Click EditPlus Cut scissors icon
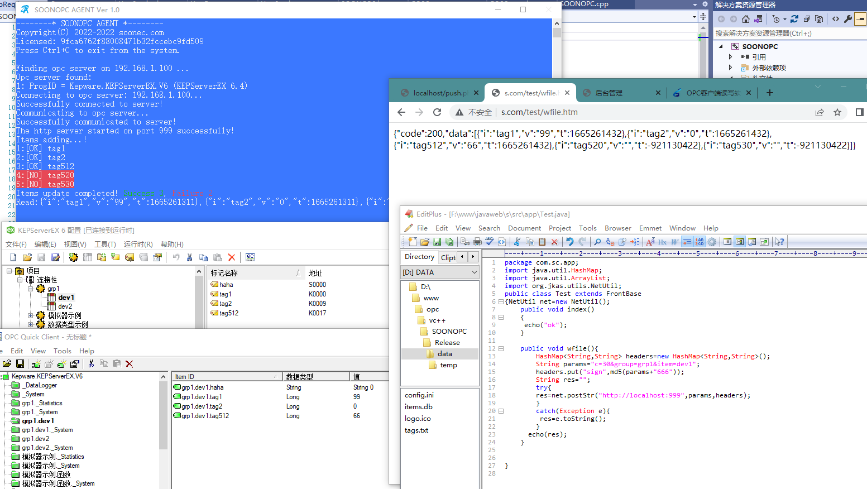Viewport: 867px width, 489px height. [518, 242]
